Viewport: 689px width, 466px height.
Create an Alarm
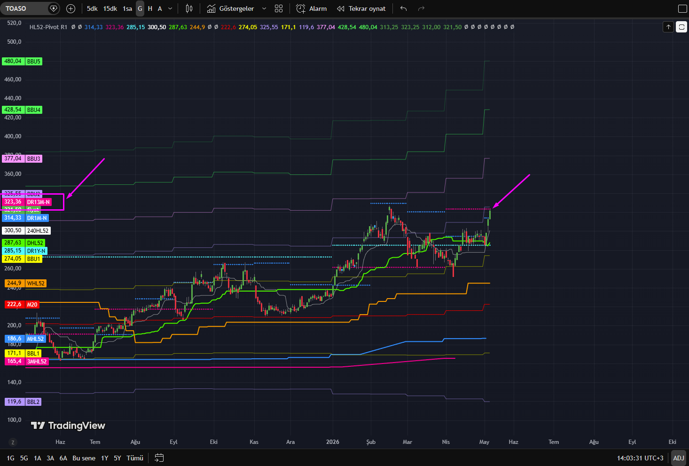pyautogui.click(x=312, y=8)
